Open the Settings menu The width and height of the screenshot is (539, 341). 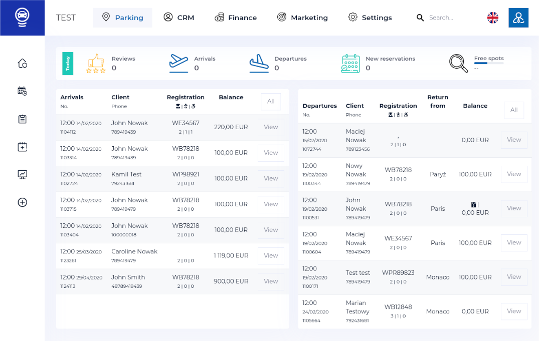pos(370,18)
